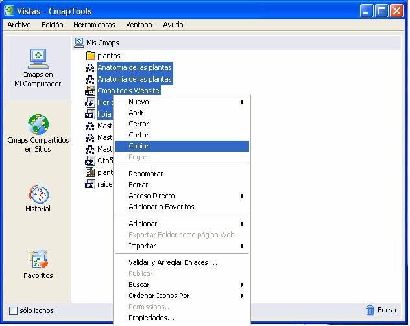The width and height of the screenshot is (410, 326).
Task: Click the cmap icon of unaccented Anatomia
Action: click(x=90, y=67)
